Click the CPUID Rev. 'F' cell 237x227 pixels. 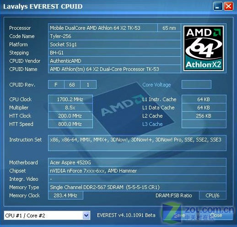(56, 85)
